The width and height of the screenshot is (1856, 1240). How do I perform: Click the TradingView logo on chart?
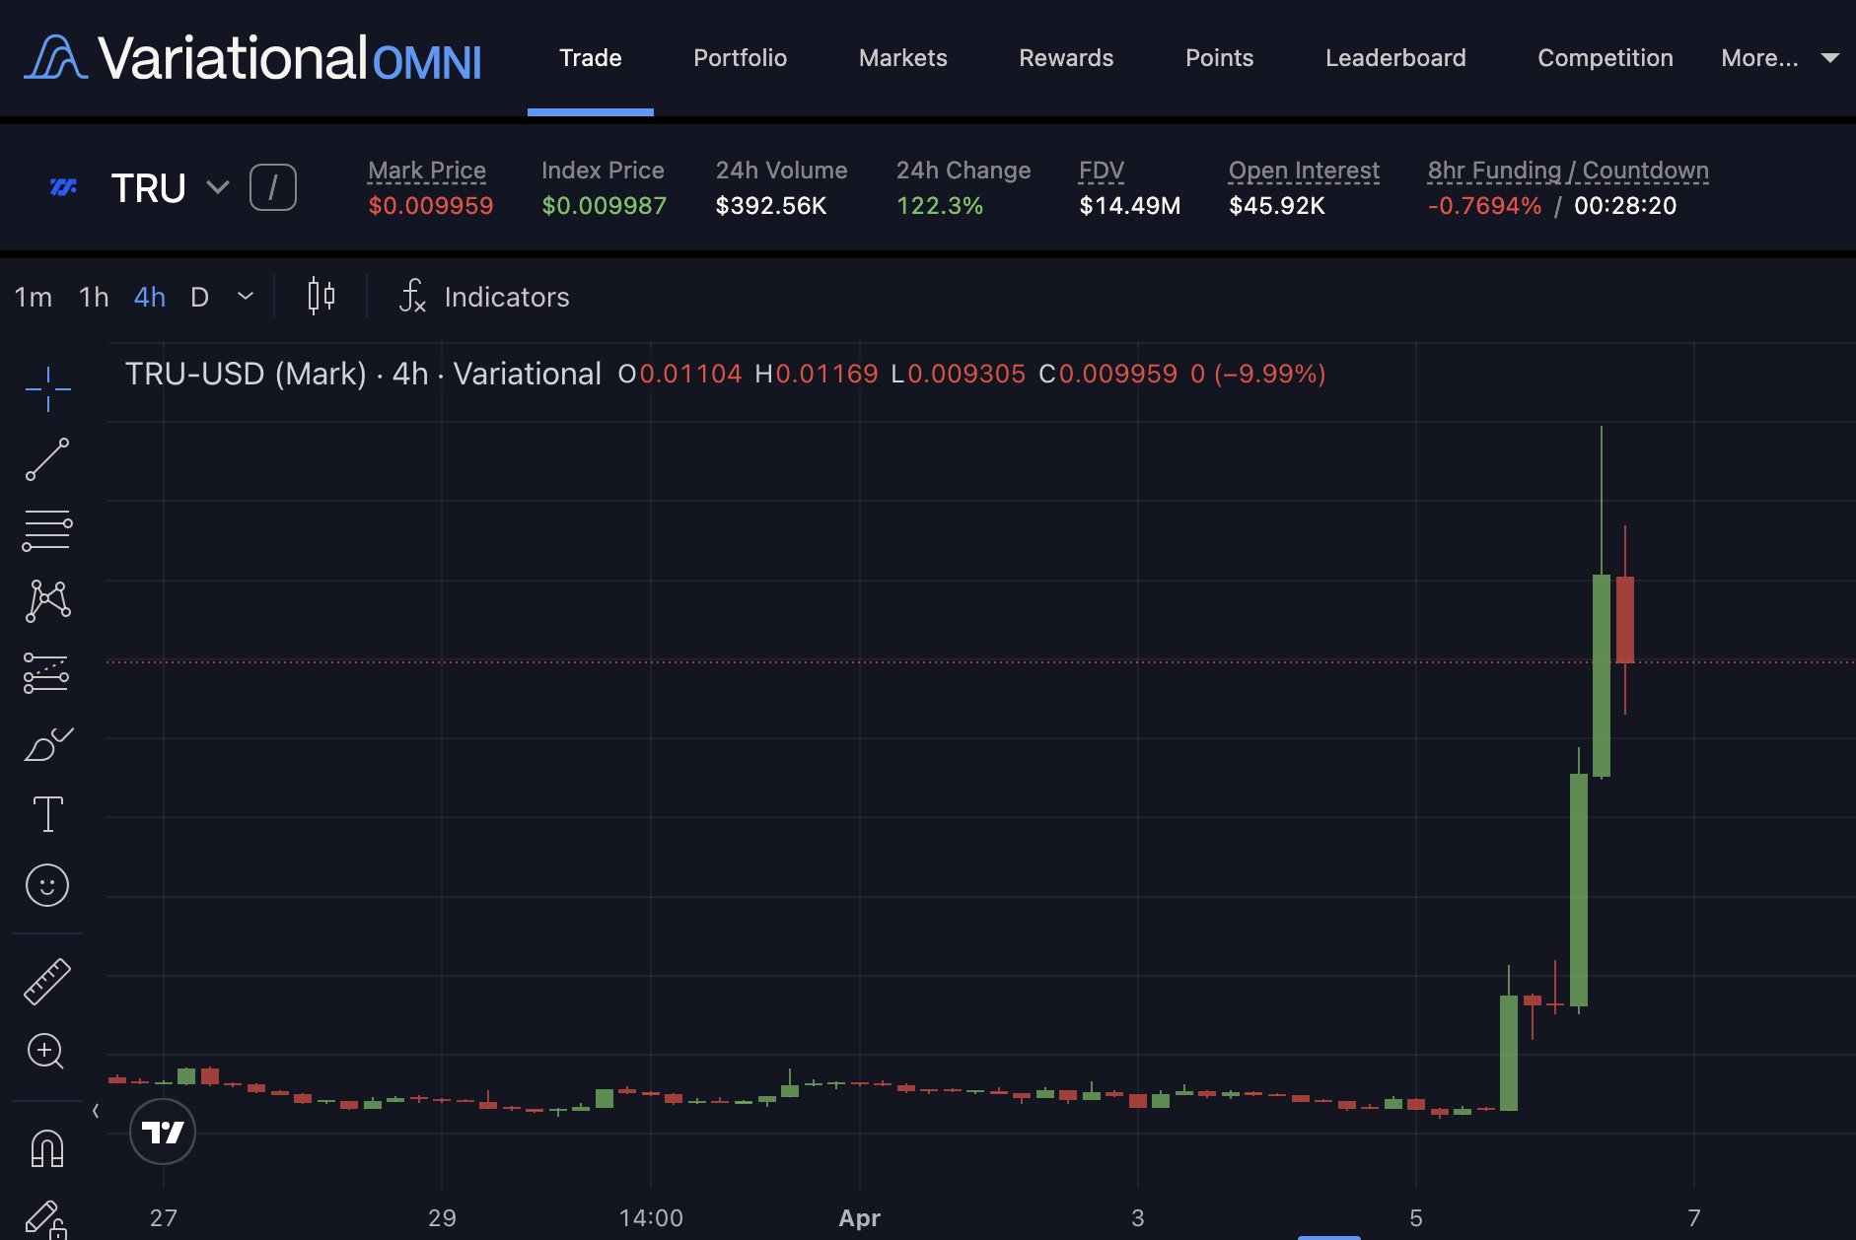163,1132
